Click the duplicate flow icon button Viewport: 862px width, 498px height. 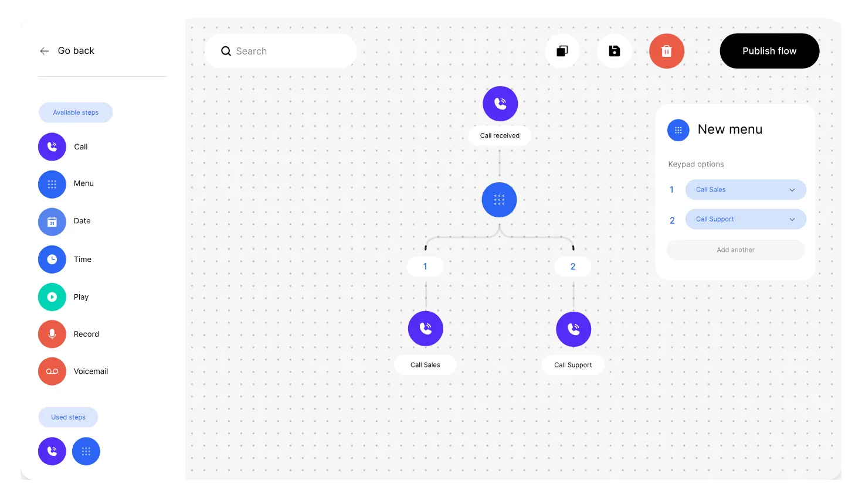[562, 51]
